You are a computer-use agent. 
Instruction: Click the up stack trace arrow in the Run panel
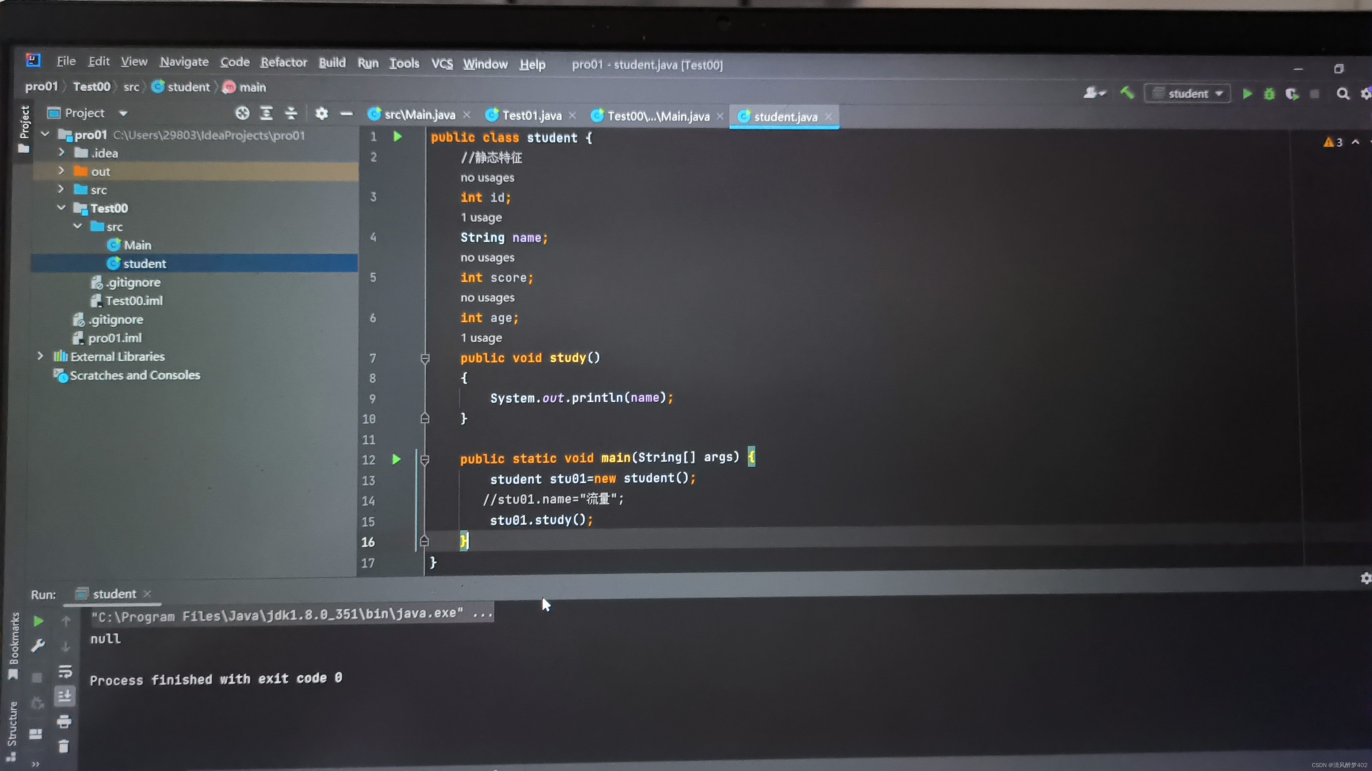point(66,621)
